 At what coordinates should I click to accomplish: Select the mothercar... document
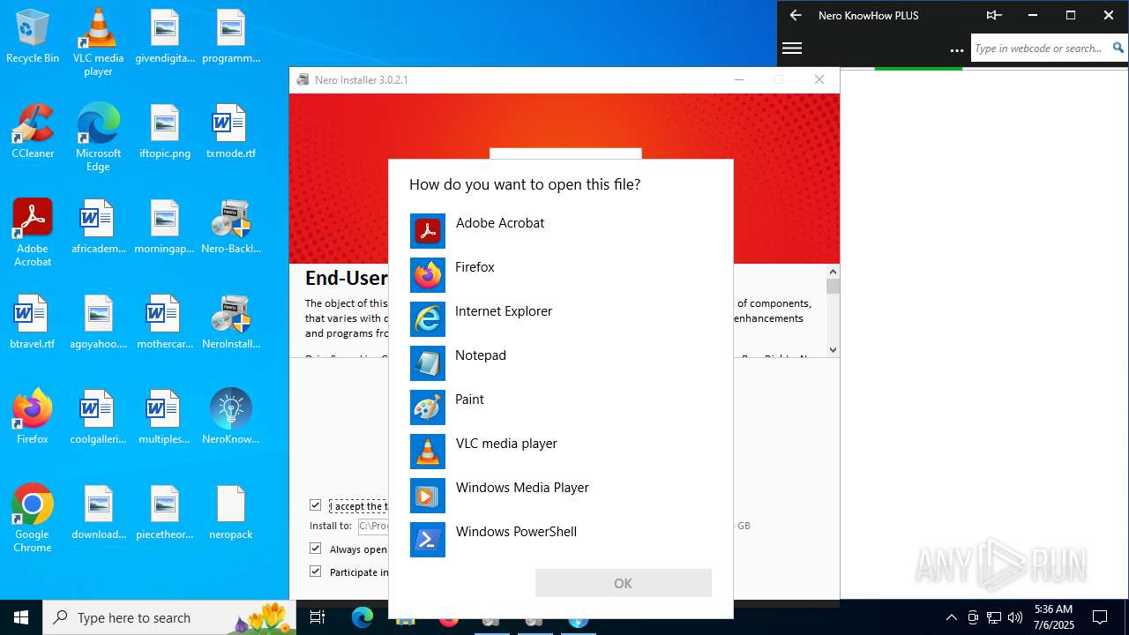click(165, 322)
